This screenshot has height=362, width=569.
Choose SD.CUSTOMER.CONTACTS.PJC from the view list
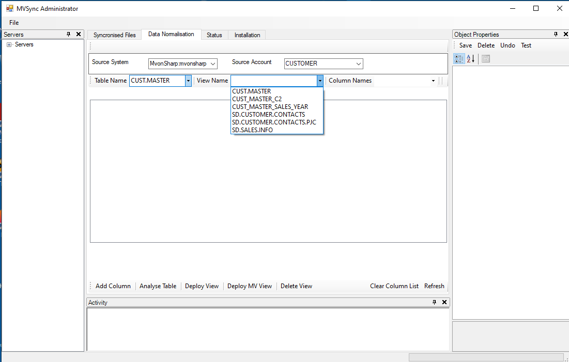[x=277, y=122]
